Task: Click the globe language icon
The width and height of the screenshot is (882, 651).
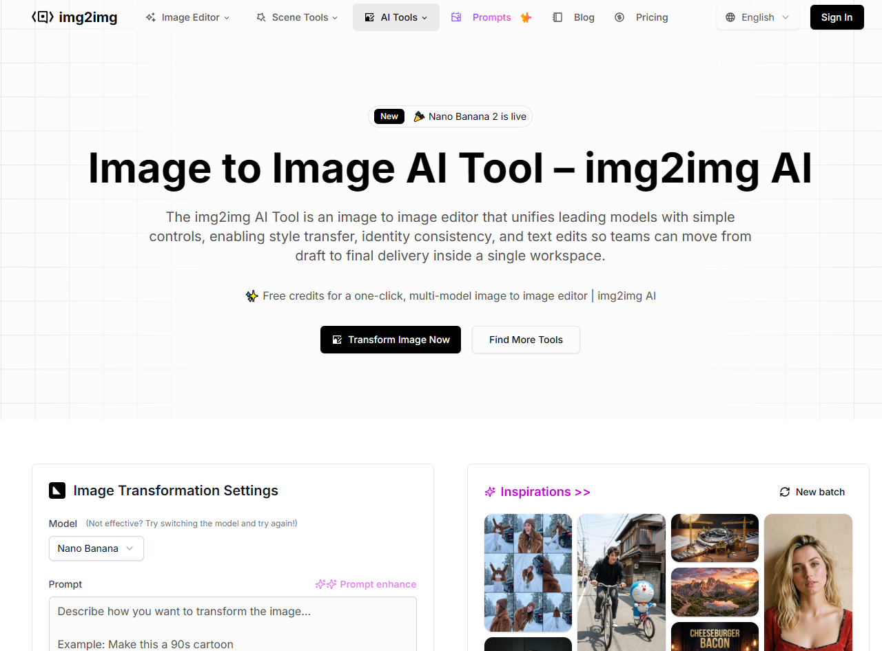Action: (x=730, y=17)
